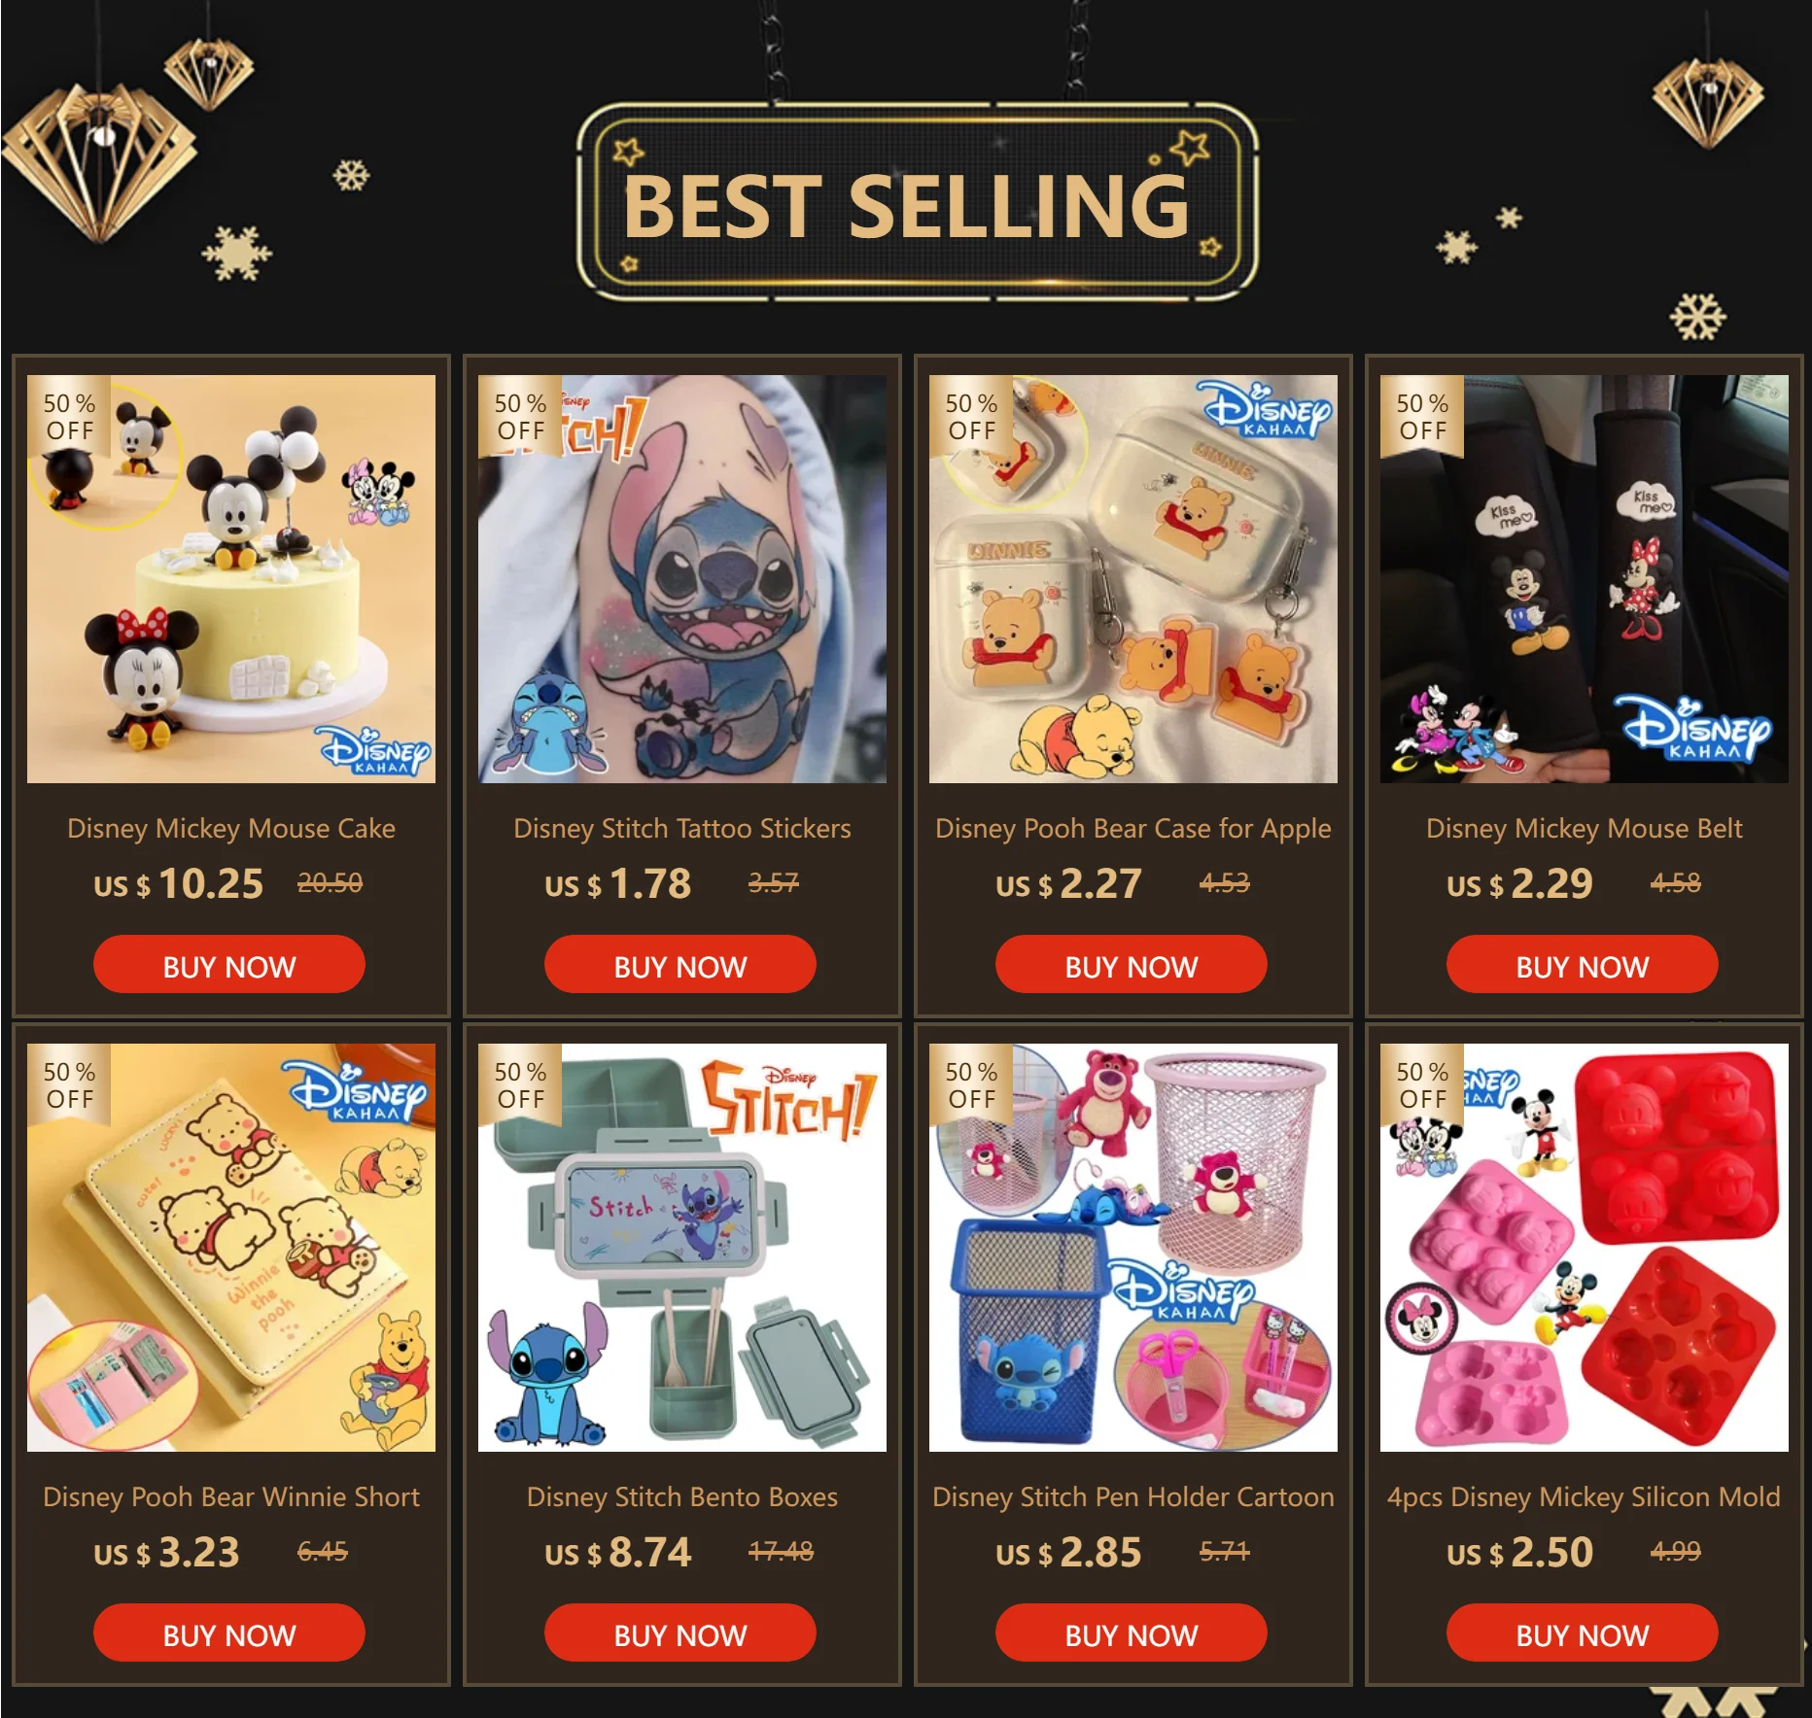Click BUY NOW for Mickey Silicon Mold
Image resolution: width=1812 pixels, height=1718 pixels.
(1583, 1633)
